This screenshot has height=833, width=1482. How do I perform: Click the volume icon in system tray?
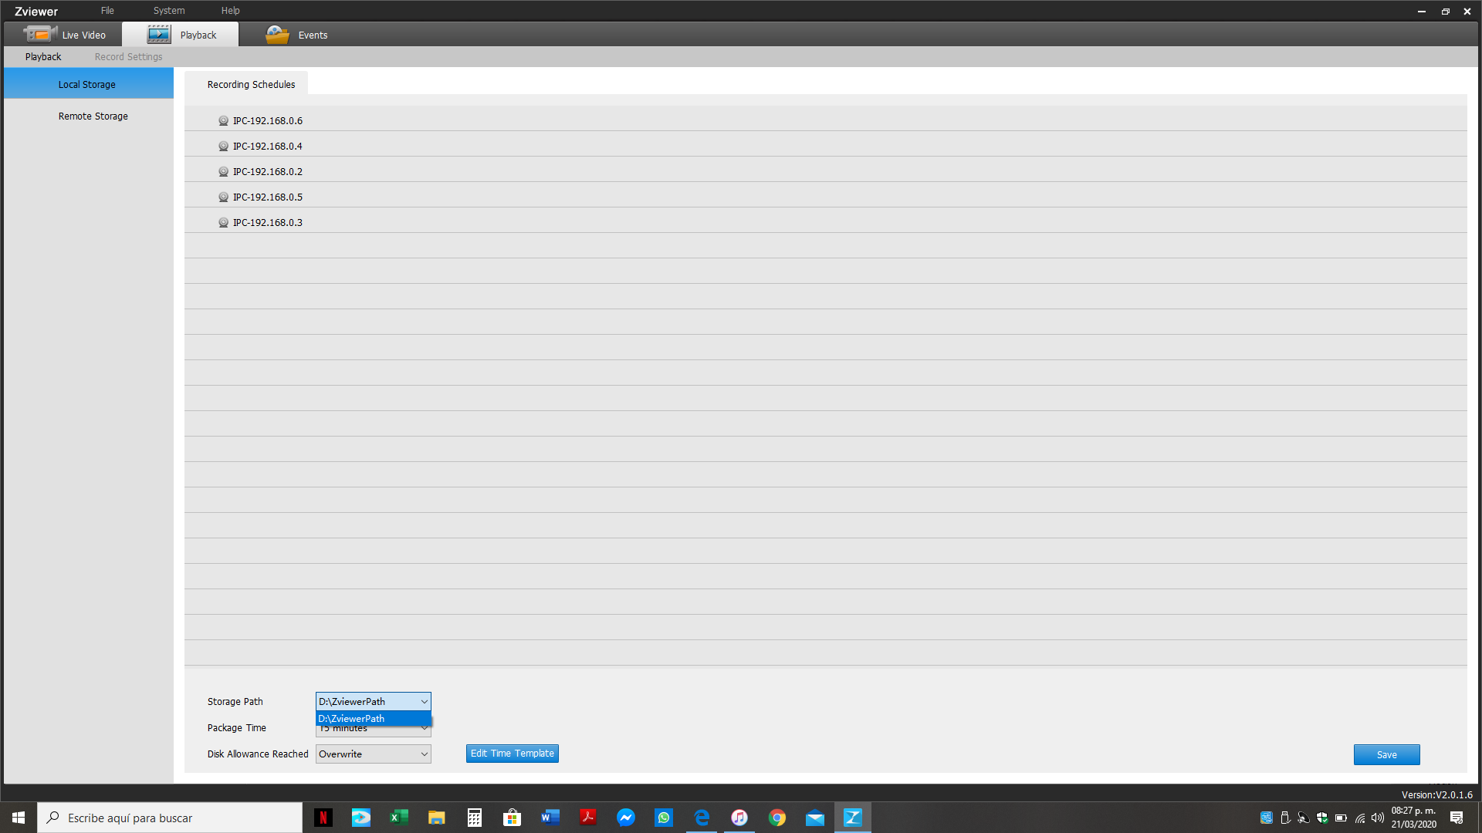click(x=1378, y=818)
